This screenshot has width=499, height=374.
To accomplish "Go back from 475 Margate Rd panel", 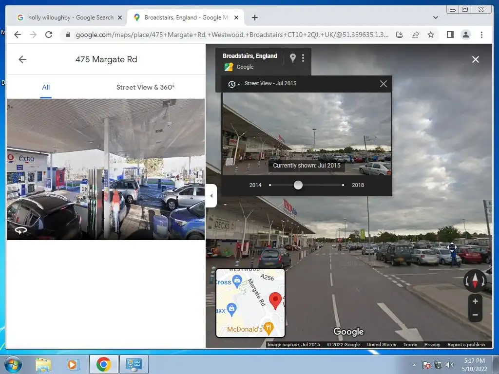I will [22, 59].
